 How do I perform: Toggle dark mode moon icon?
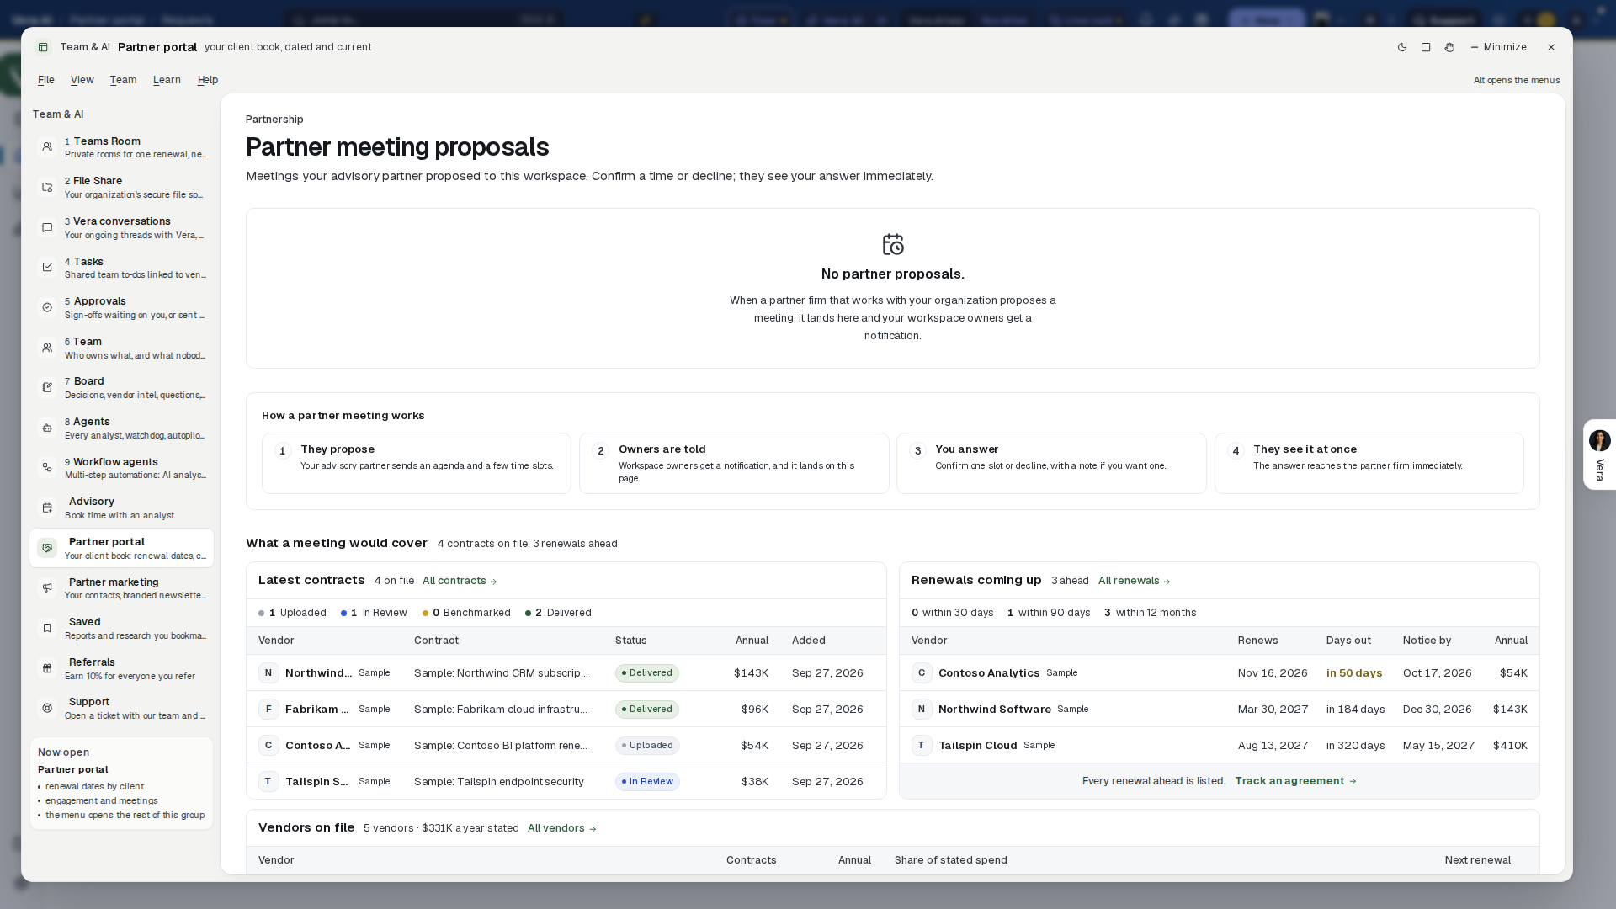coord(1402,47)
